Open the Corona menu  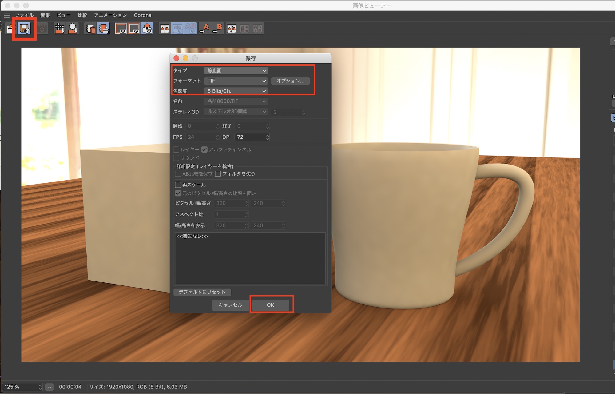click(x=142, y=15)
